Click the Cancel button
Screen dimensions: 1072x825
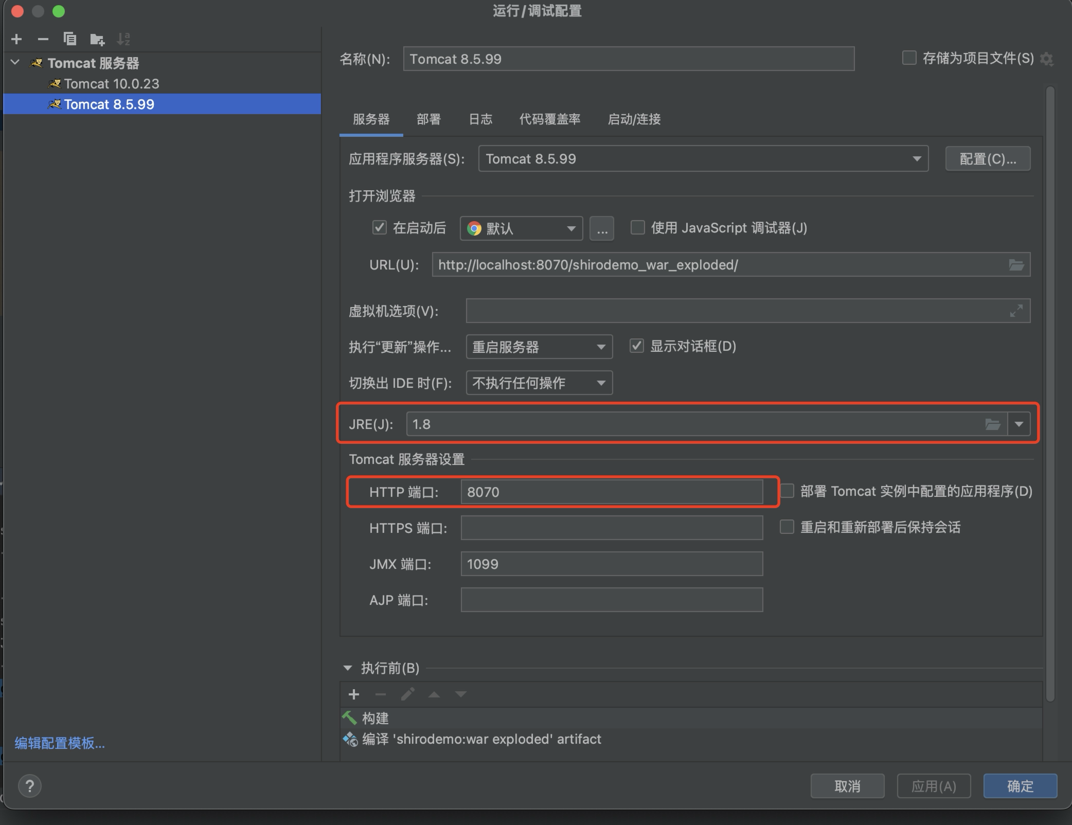coord(847,786)
